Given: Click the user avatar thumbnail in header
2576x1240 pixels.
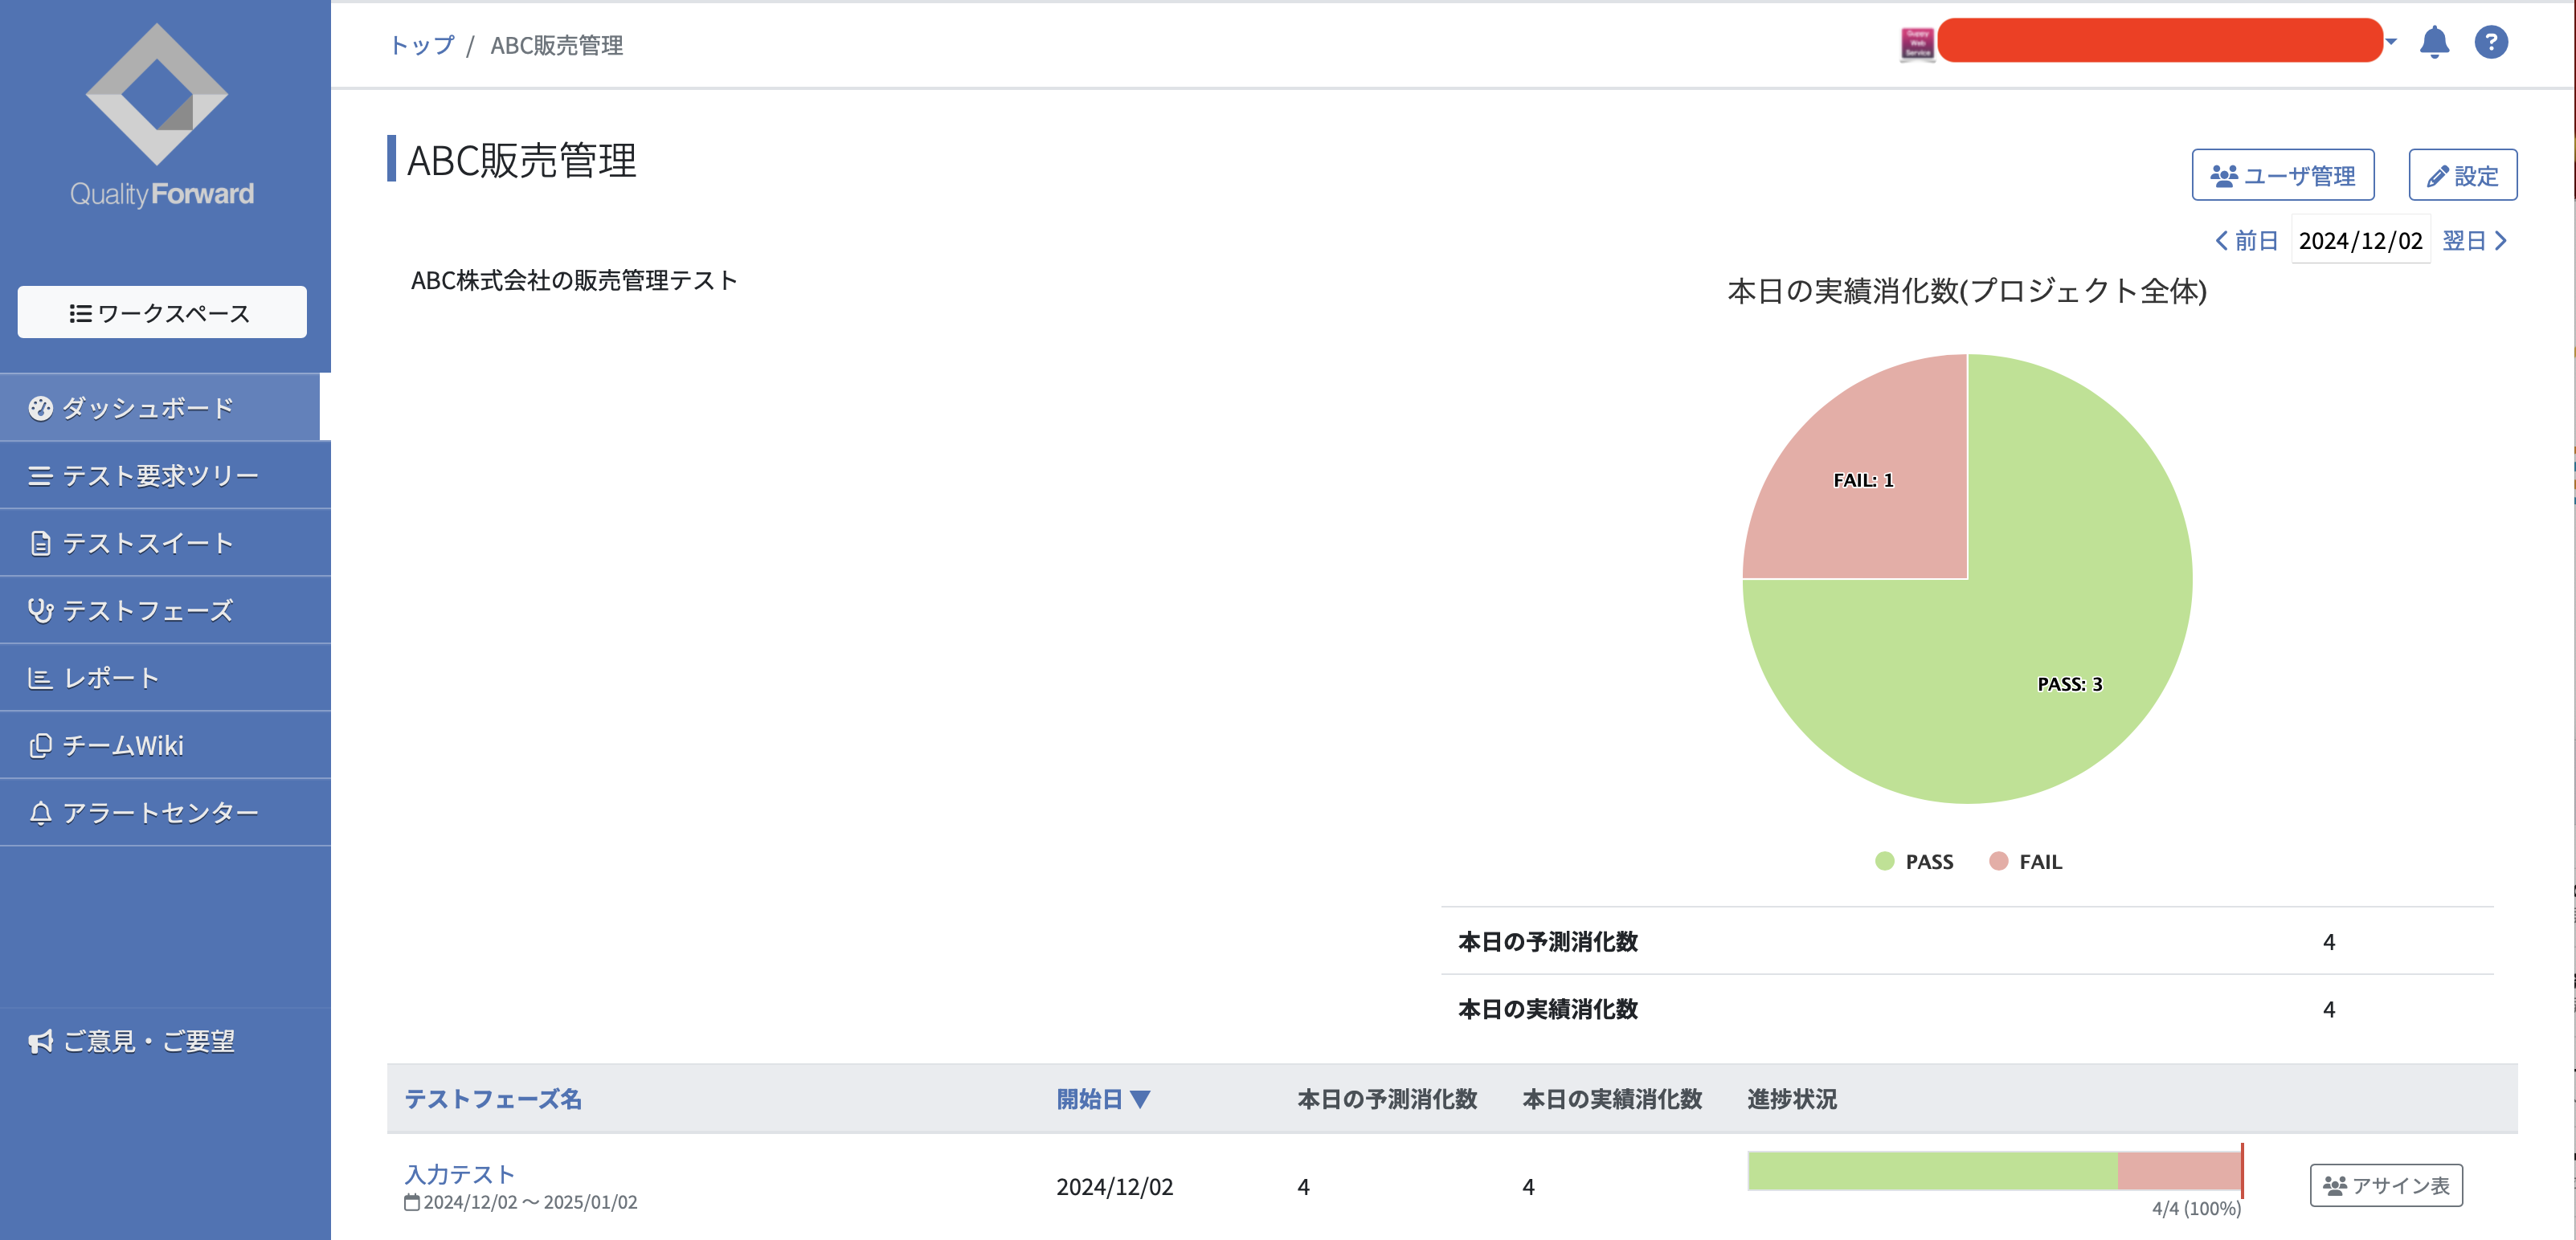Looking at the screenshot, I should pyautogui.click(x=1916, y=43).
